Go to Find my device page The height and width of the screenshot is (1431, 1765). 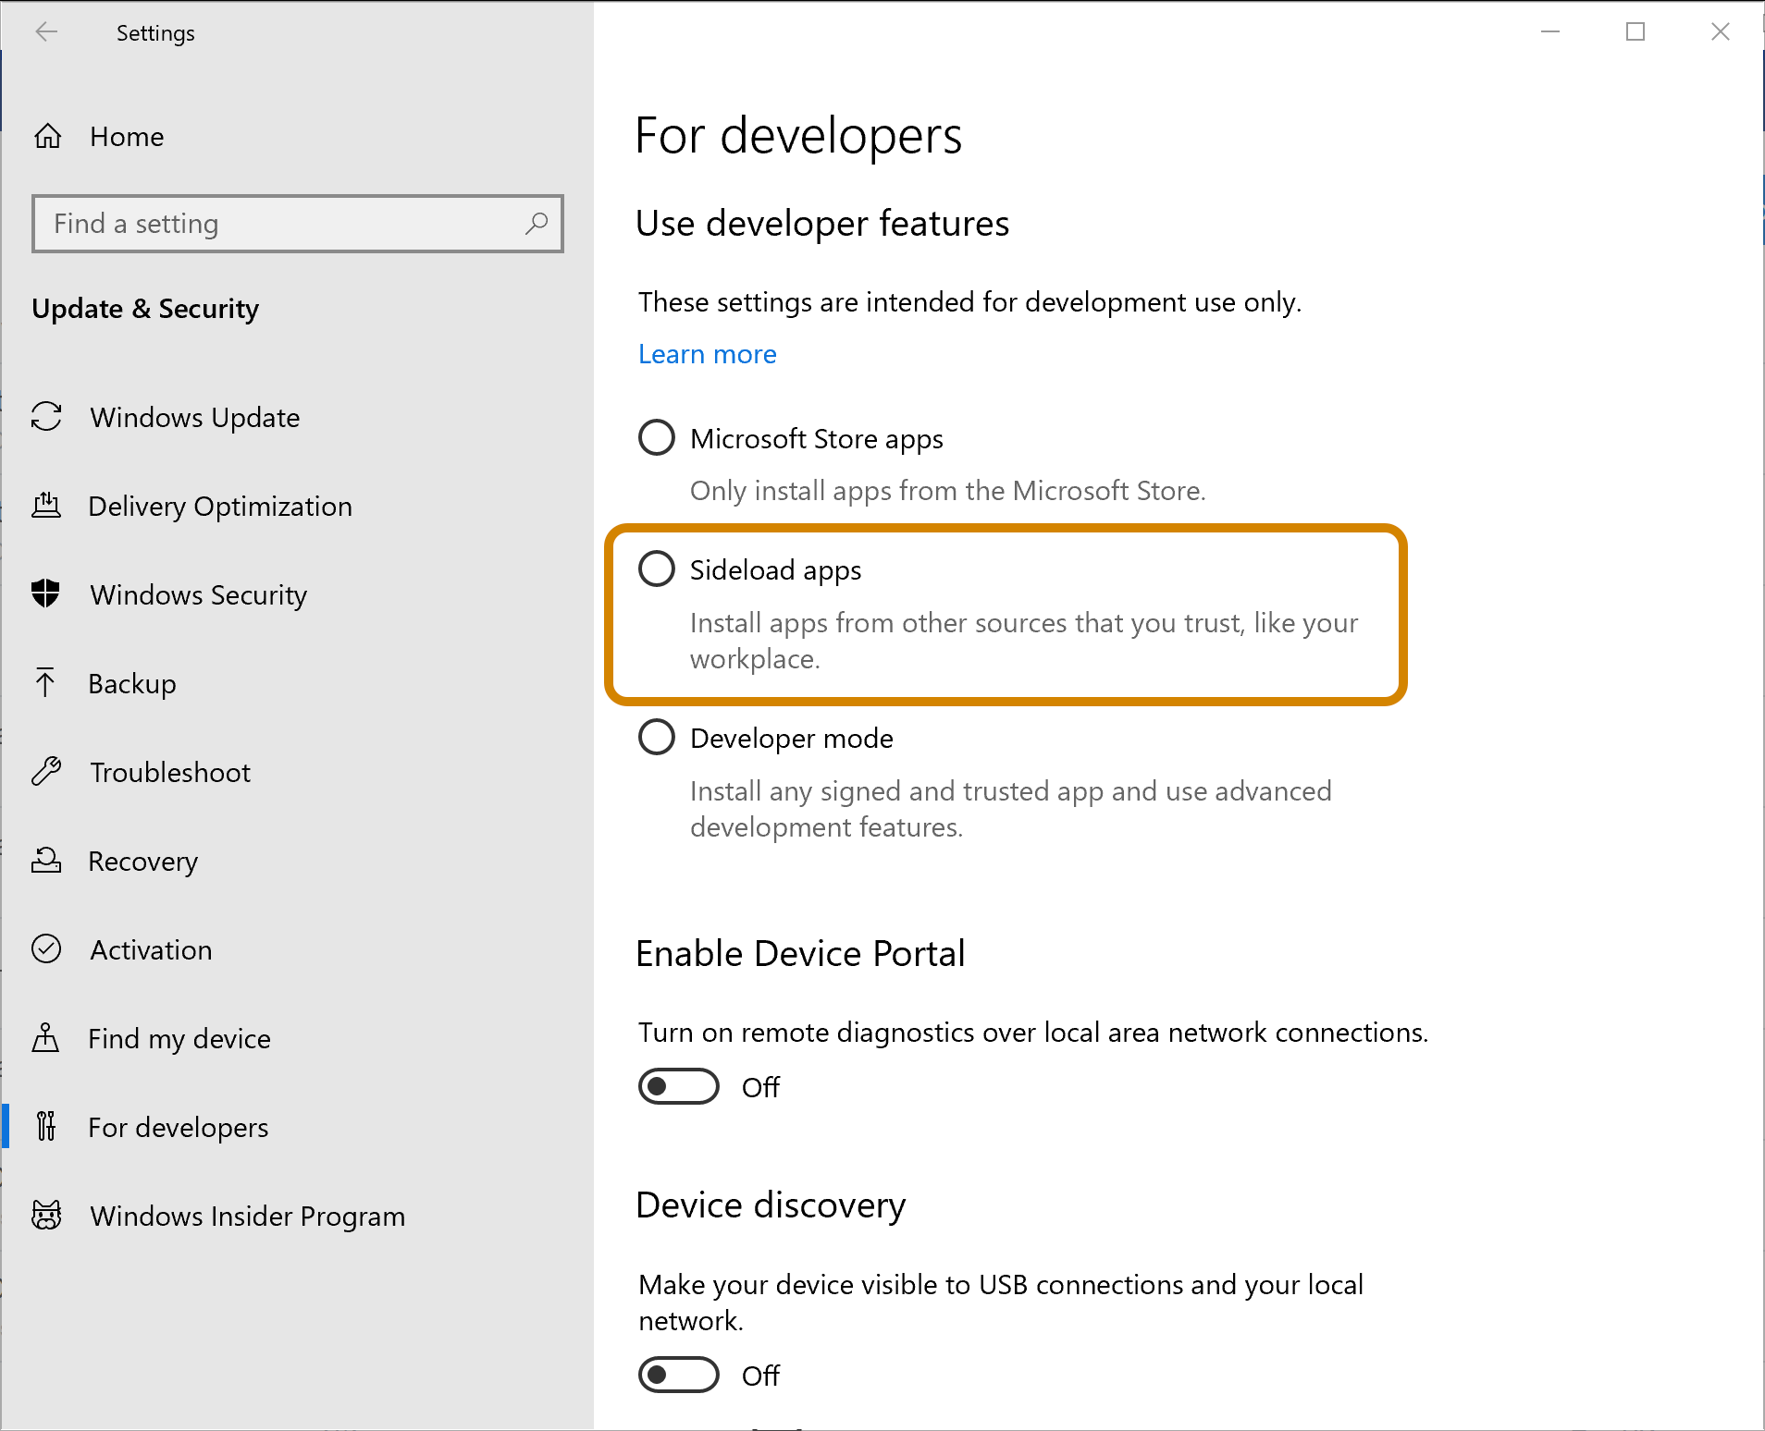(x=179, y=1038)
